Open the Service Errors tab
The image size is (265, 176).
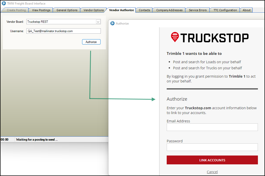coord(197,10)
